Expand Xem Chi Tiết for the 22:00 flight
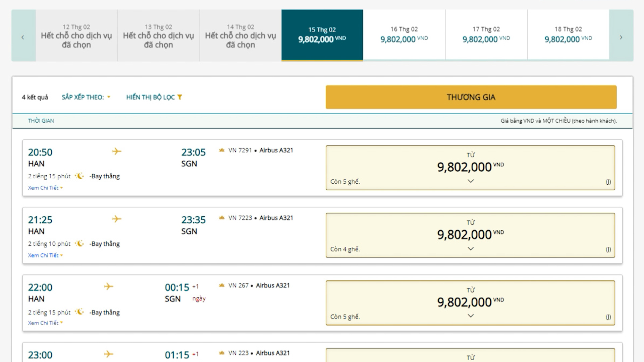Screen dimensions: 644x362 tap(45, 323)
